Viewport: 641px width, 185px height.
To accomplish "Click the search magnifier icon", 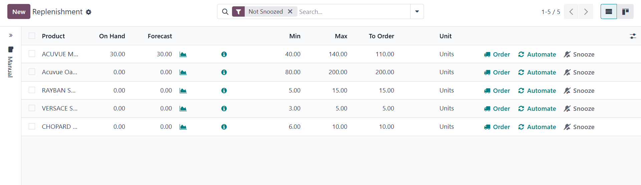I will [225, 12].
